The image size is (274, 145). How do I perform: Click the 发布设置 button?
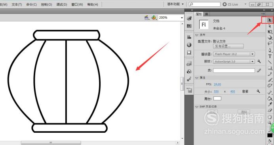click(x=228, y=46)
